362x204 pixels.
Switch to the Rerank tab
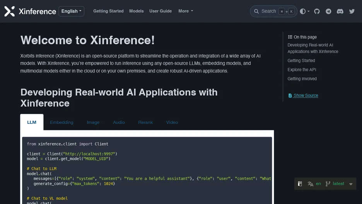pyautogui.click(x=145, y=122)
